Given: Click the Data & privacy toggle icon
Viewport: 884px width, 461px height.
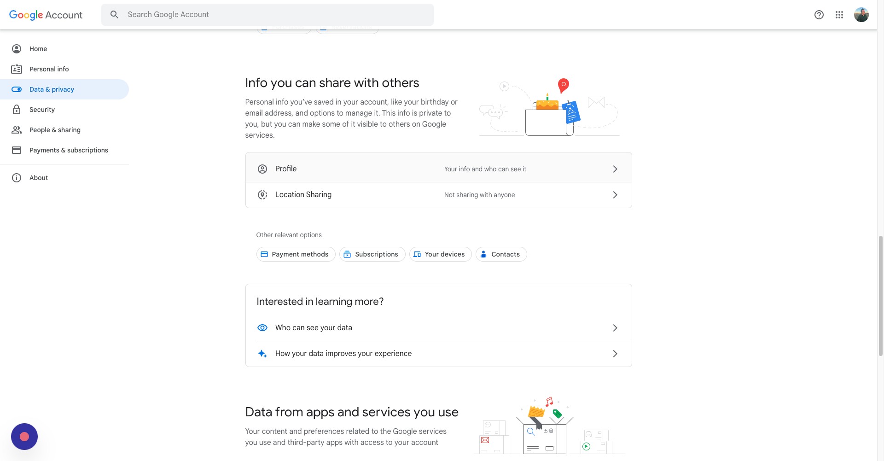Looking at the screenshot, I should [17, 89].
